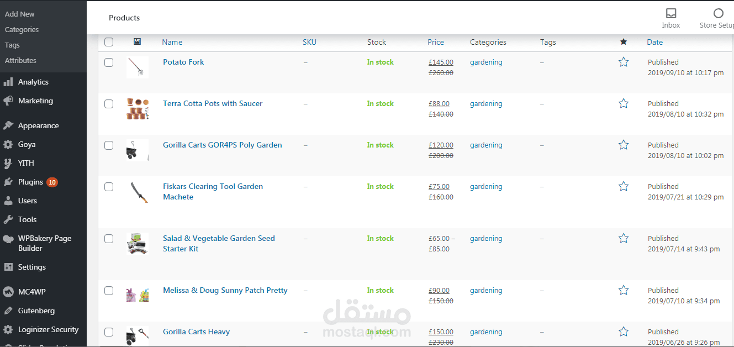Select the Gorilla Carts GOR4PS row checkbox
Viewport: 734px width, 347px height.
point(109,145)
